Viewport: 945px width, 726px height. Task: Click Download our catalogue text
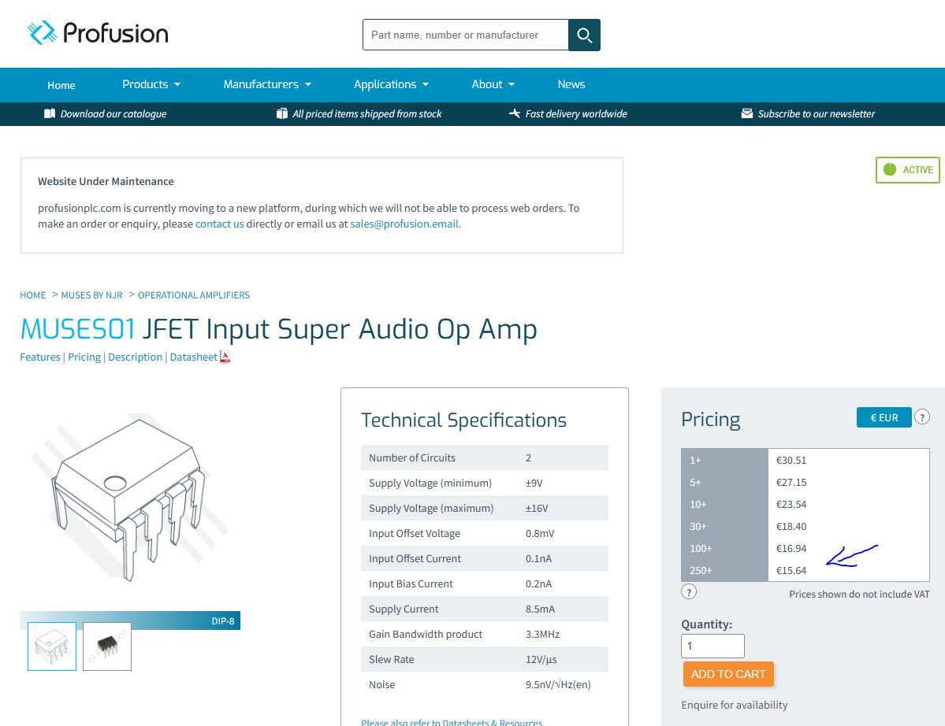(x=113, y=113)
